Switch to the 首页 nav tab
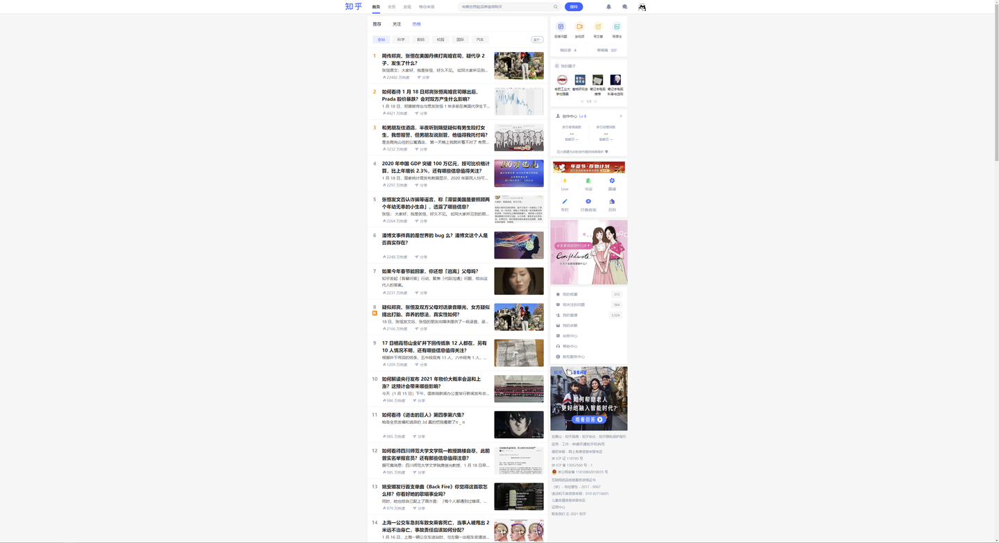This screenshot has width=999, height=543. click(x=376, y=7)
